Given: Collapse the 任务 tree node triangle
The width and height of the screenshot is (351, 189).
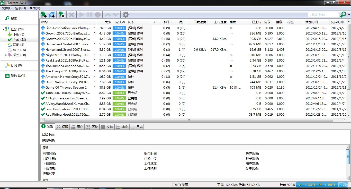Looking at the screenshot, I should [4, 29].
